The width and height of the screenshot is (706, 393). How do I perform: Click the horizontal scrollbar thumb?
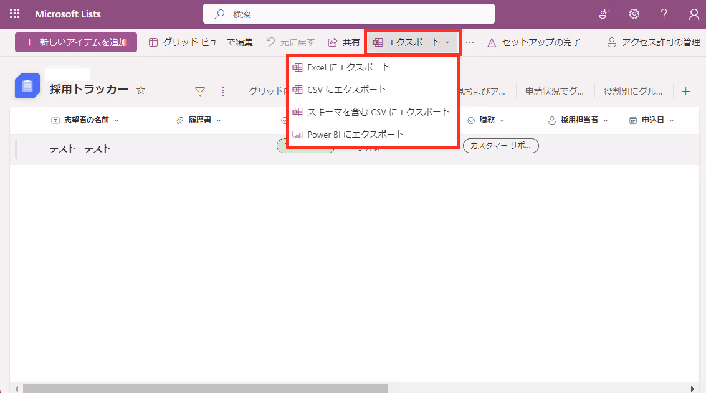tap(205, 389)
